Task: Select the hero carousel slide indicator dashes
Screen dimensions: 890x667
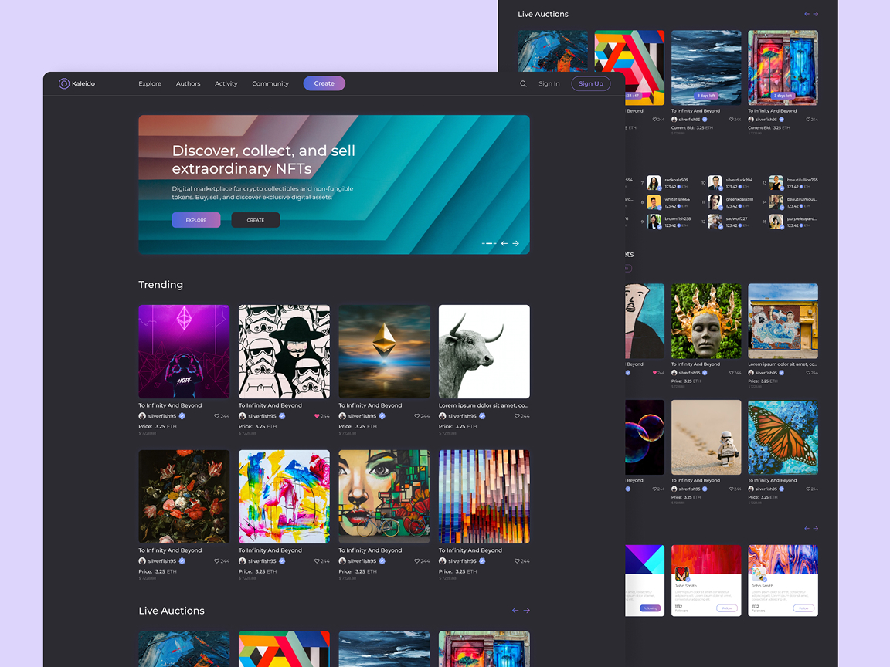Action: [x=488, y=243]
